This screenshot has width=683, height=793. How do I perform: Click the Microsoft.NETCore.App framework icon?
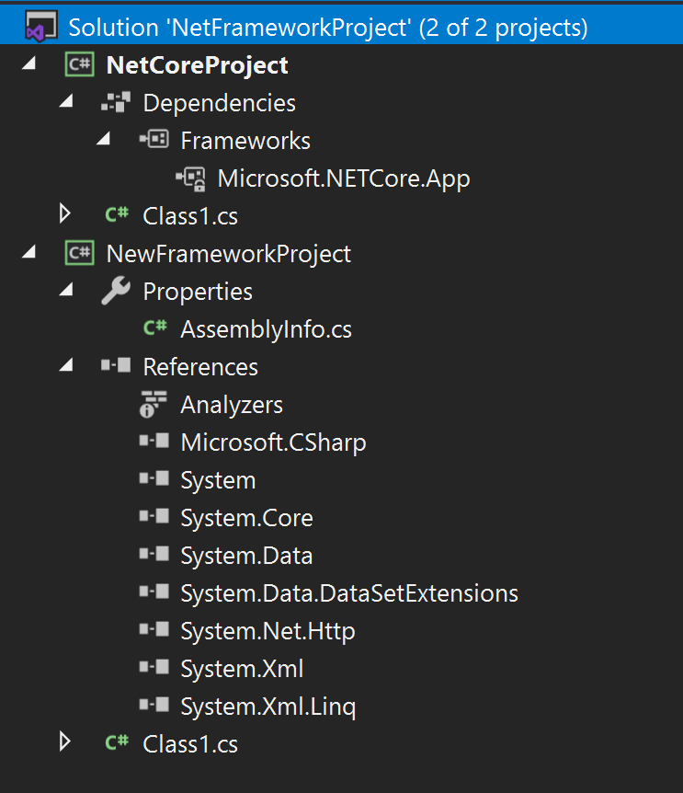(x=193, y=178)
